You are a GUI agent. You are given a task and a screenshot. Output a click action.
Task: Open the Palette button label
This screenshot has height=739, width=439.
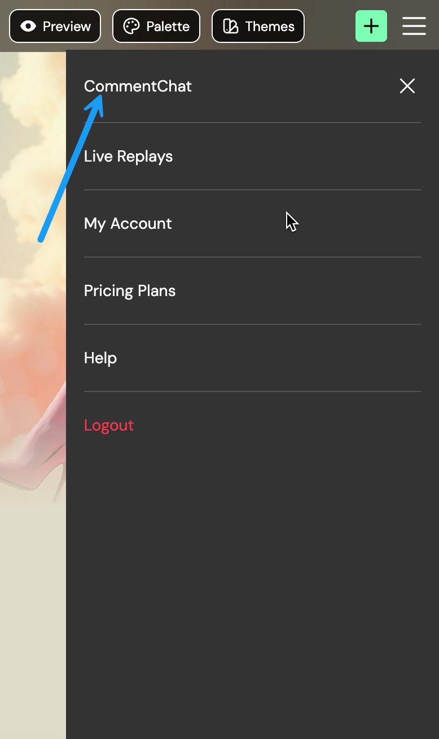(168, 27)
